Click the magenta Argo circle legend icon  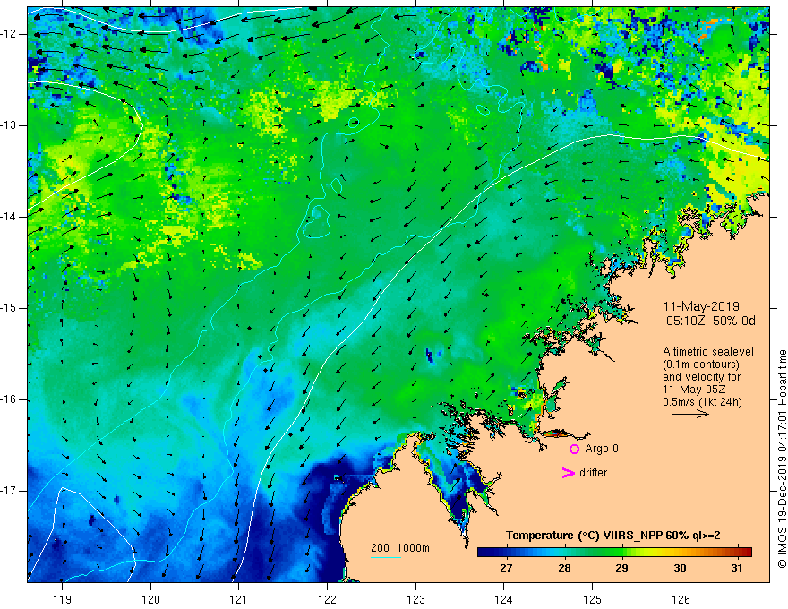[x=574, y=449]
